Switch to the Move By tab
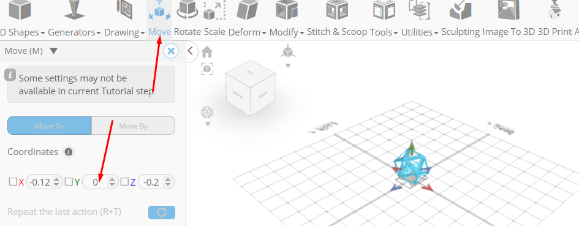Viewport: 579px width, 226px height. click(134, 126)
